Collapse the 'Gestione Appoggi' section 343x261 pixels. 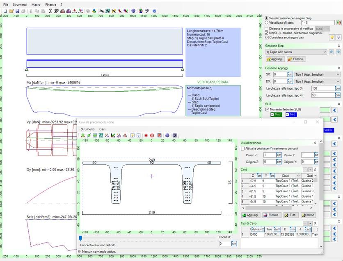point(338,68)
